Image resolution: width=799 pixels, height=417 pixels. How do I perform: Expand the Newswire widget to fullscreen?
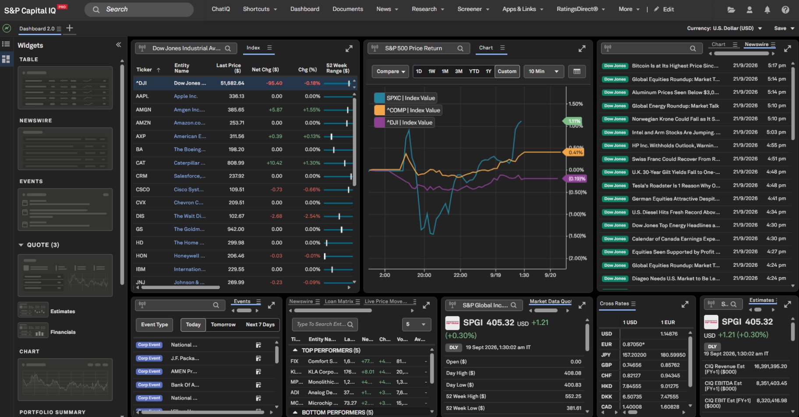point(788,48)
